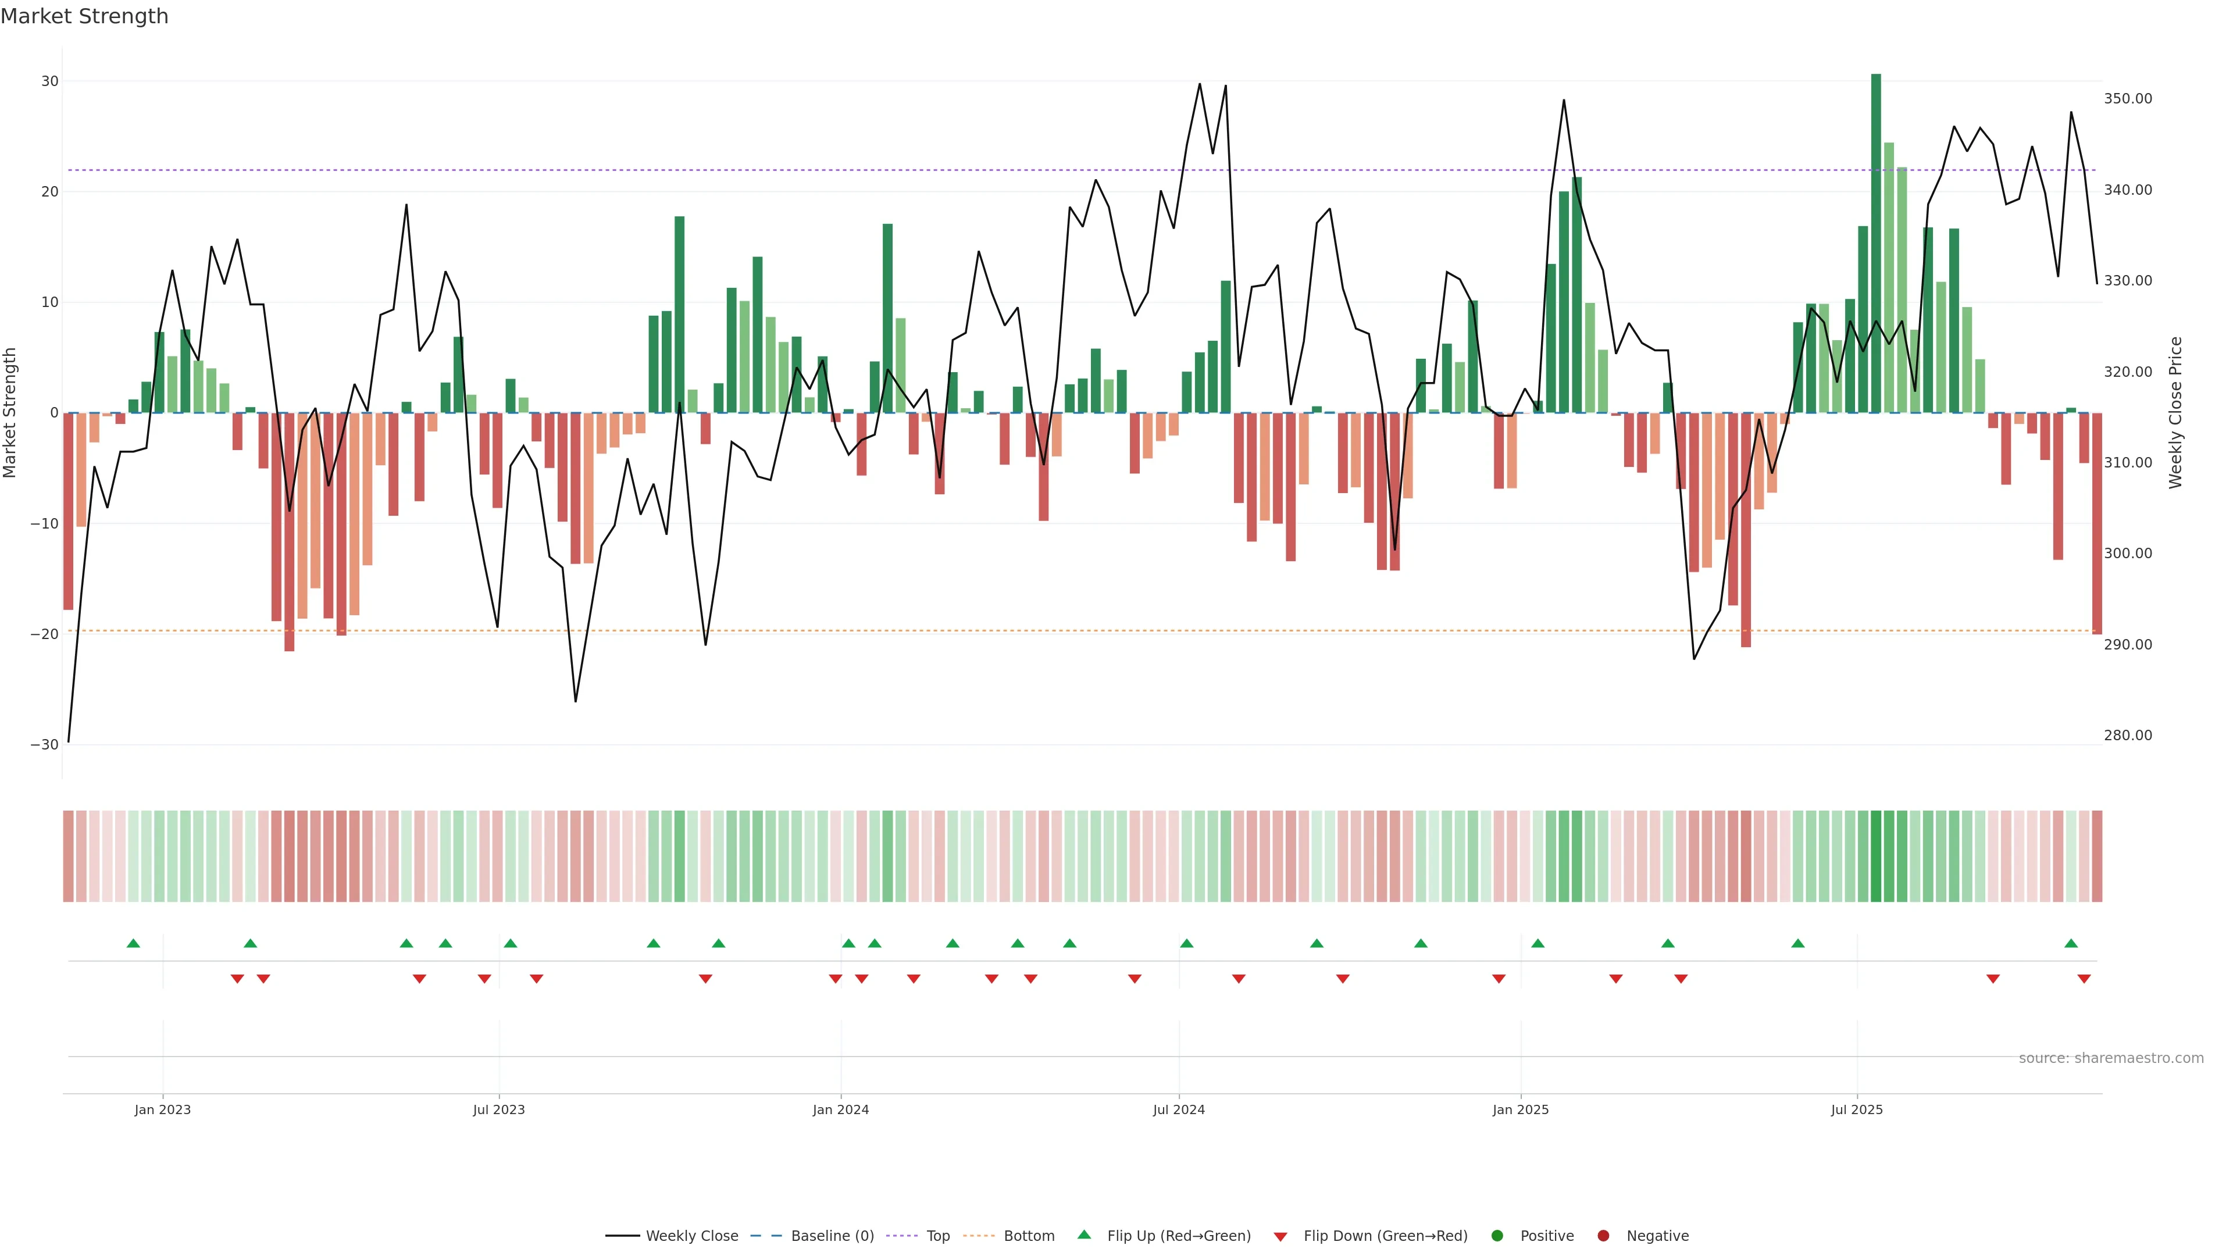Click the last red flip-down triangle marker

(x=2084, y=979)
